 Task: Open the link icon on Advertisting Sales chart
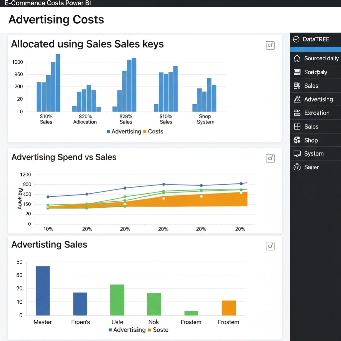pyautogui.click(x=270, y=246)
